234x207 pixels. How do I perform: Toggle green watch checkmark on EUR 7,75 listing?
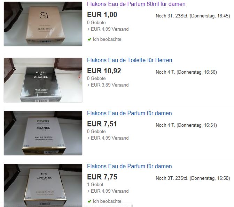[x=89, y=201]
